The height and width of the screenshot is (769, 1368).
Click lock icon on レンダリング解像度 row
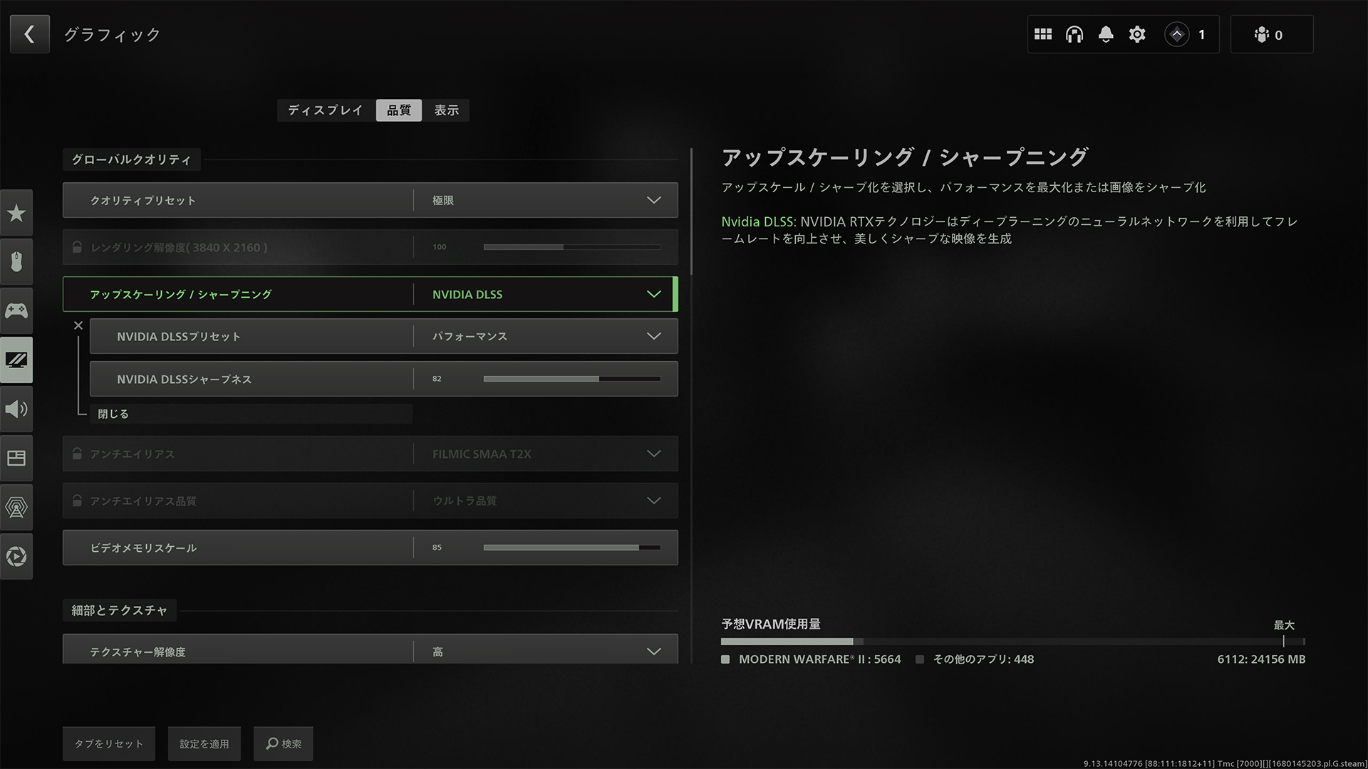point(77,247)
